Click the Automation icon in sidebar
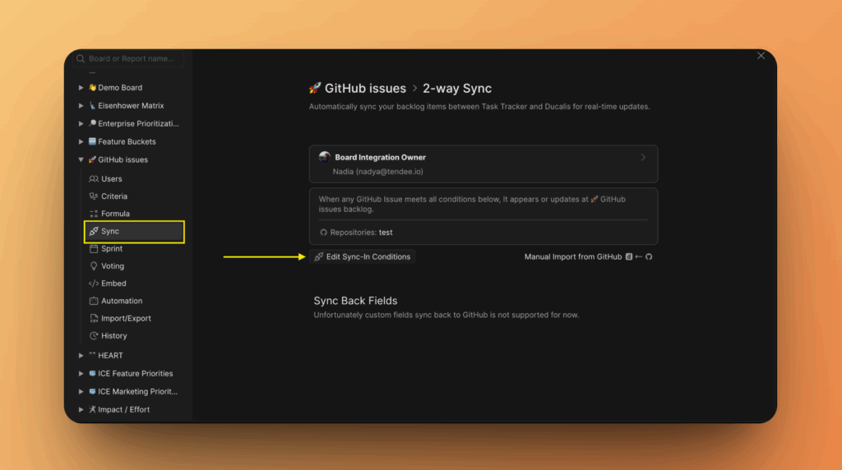Screen dimensions: 842x470 94,301
